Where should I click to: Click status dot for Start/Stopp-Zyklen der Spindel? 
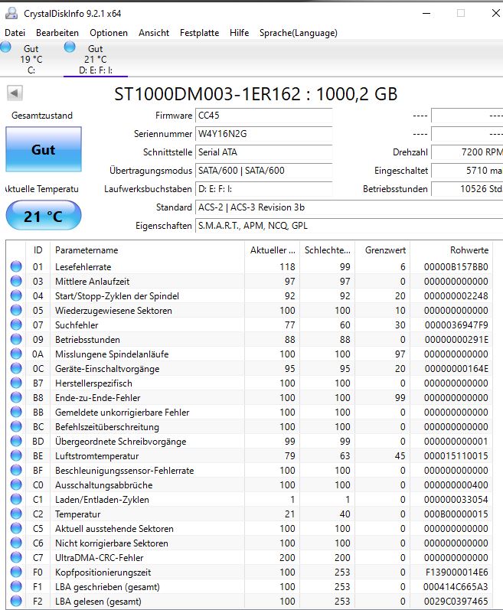coord(16,295)
